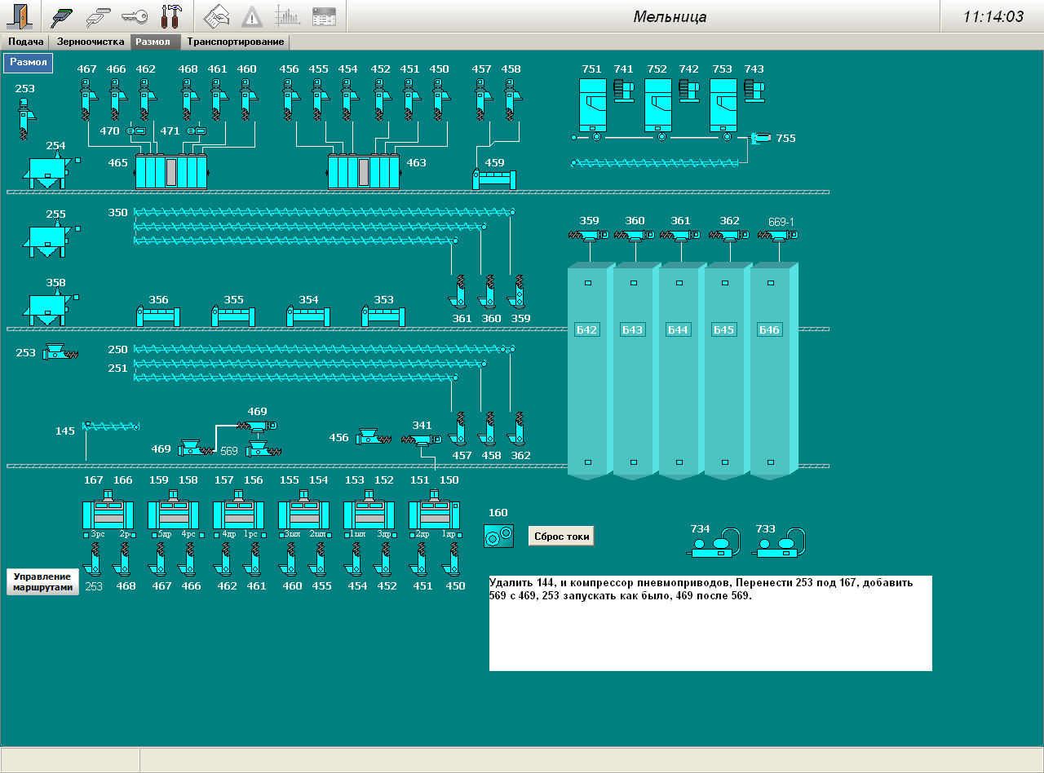This screenshot has width=1044, height=773.
Task: Click filter cabinet 751
Action: point(592,104)
